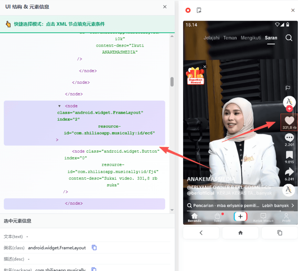This screenshot has height=271, width=298.
Task: Select the highlighted closing node tag
Action: [84, 203]
